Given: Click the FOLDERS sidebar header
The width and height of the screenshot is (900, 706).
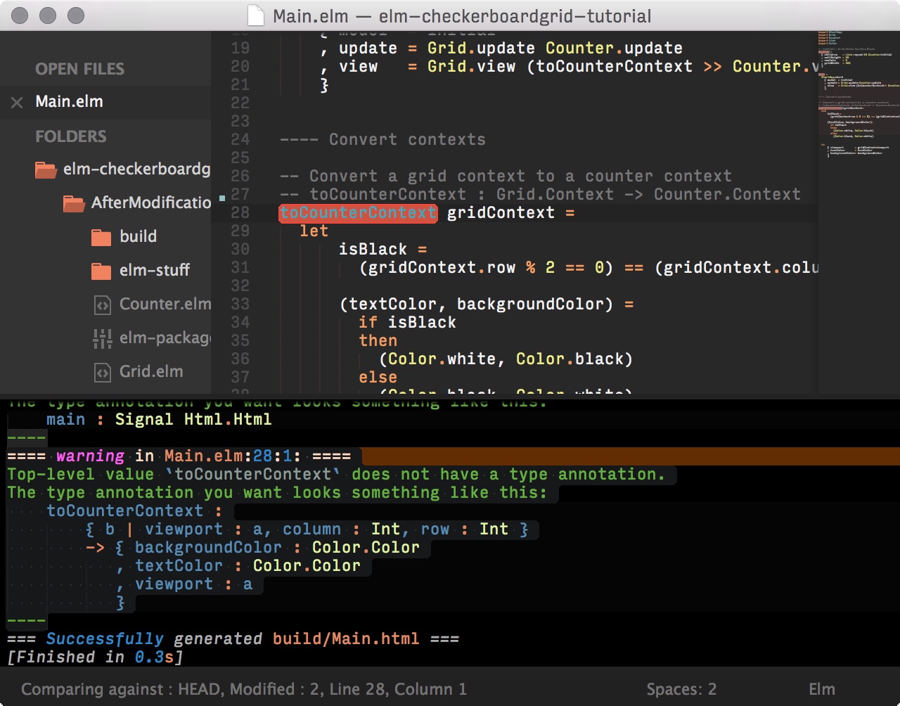Looking at the screenshot, I should [71, 136].
